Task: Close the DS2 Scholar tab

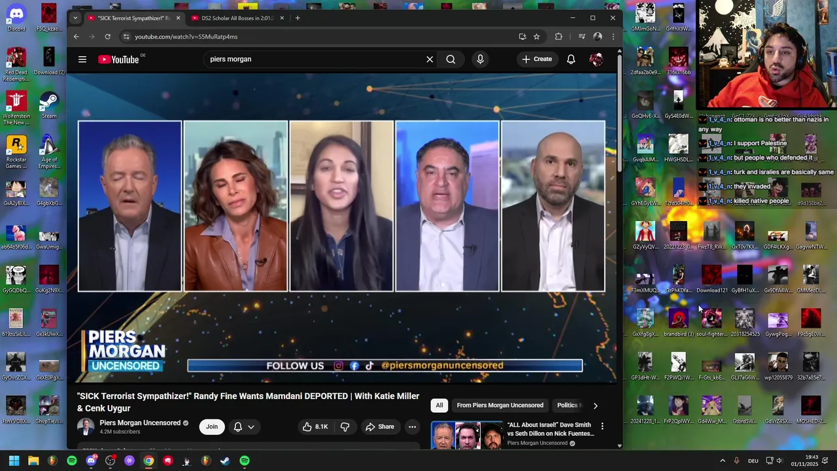Action: pyautogui.click(x=282, y=18)
